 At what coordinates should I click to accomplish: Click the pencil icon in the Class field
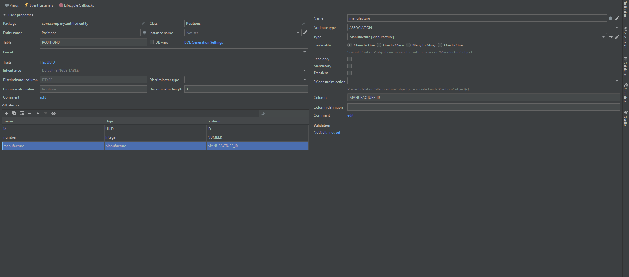(x=304, y=23)
